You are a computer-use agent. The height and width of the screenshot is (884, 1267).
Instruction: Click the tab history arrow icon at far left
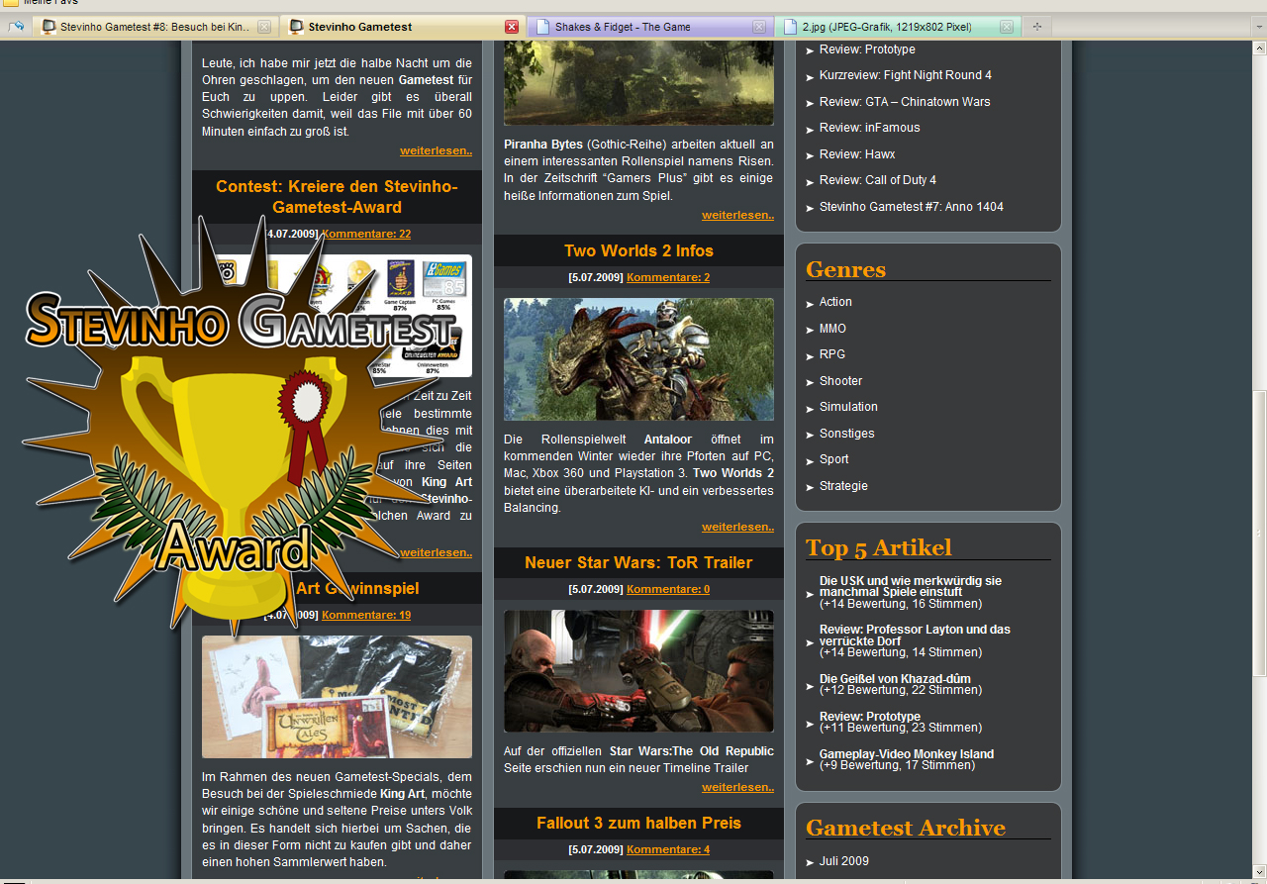tap(16, 27)
